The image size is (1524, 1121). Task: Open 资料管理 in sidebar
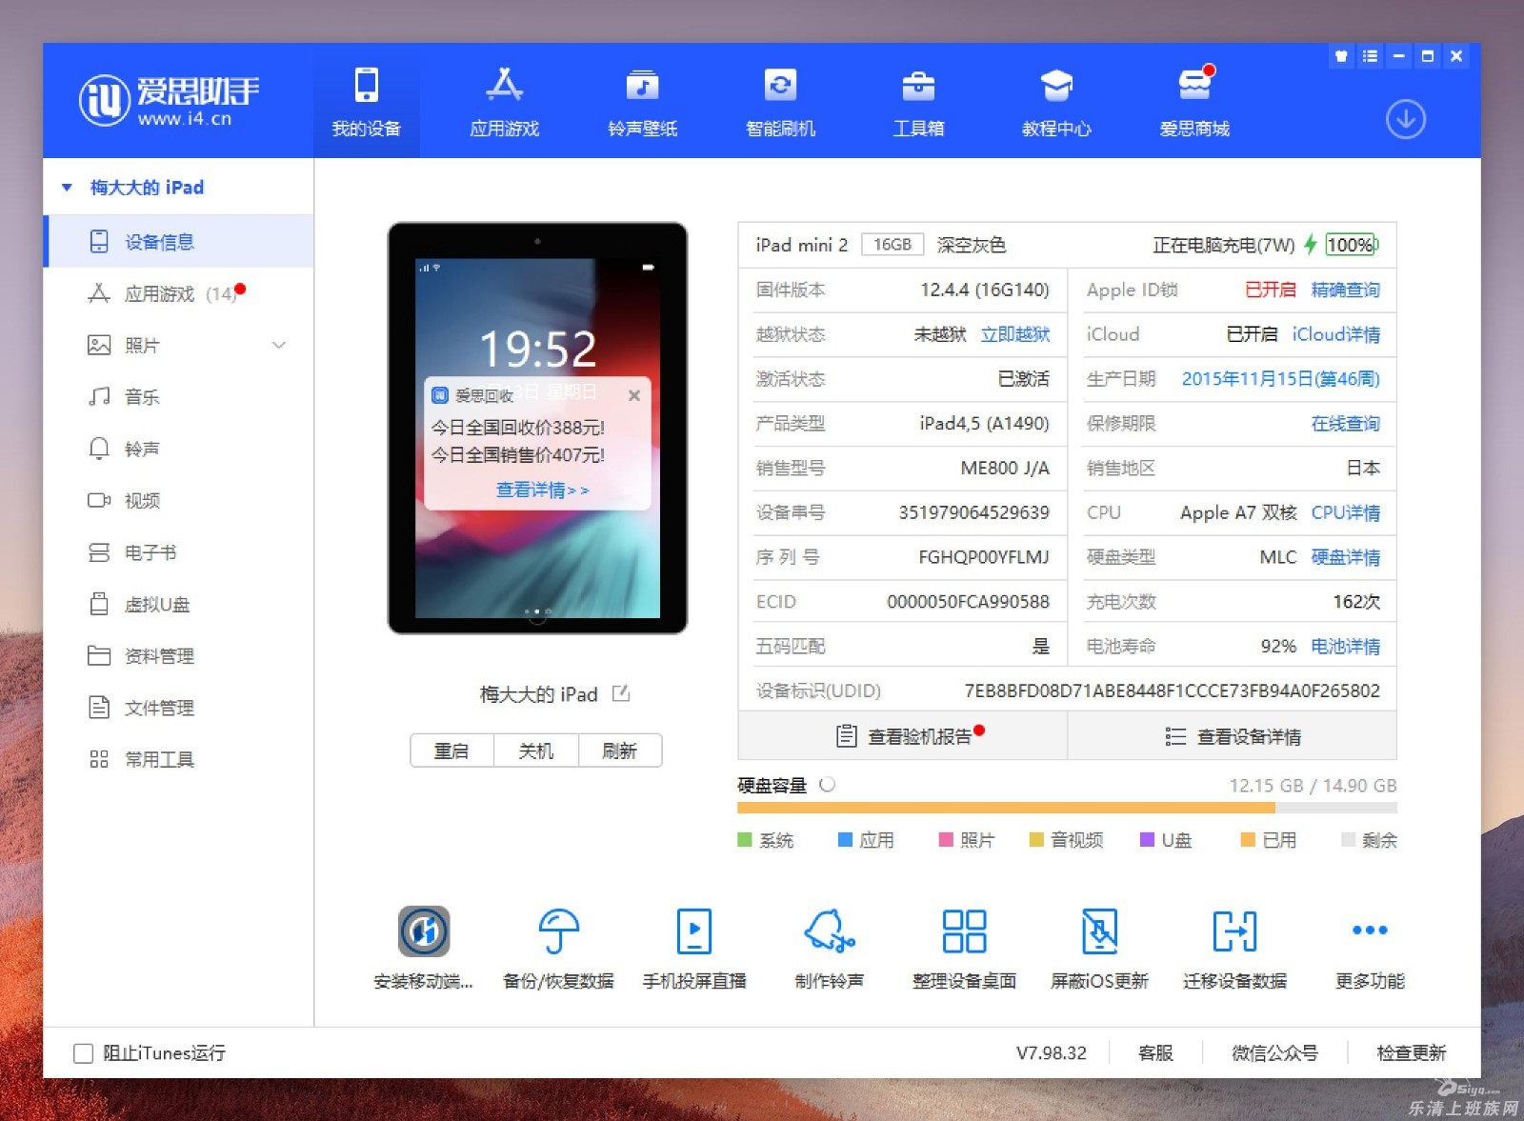(x=178, y=655)
